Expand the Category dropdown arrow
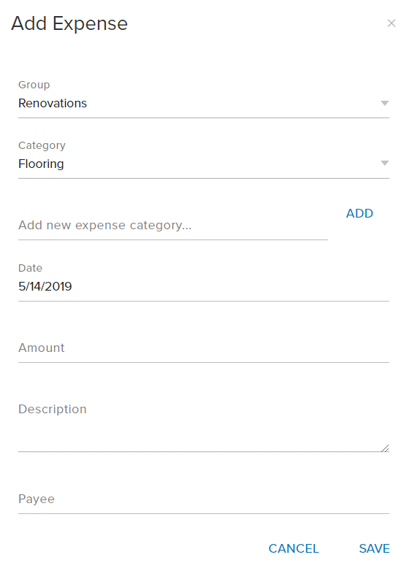This screenshot has width=404, height=571. pyautogui.click(x=385, y=163)
